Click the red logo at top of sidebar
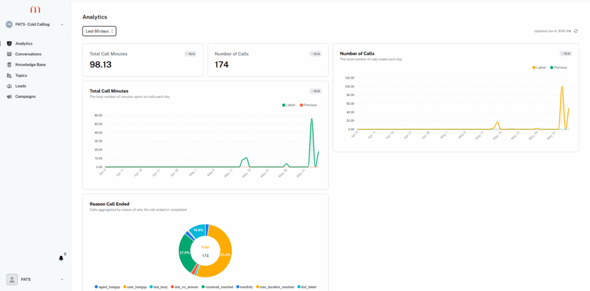The width and height of the screenshot is (590, 291). 35,10
